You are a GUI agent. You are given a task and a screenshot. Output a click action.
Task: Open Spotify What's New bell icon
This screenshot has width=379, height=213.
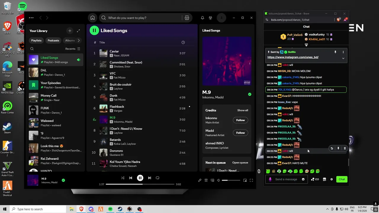(203, 18)
